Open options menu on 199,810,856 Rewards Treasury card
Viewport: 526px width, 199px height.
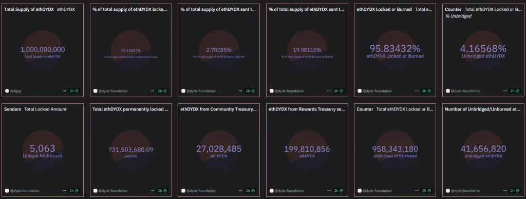click(x=329, y=191)
